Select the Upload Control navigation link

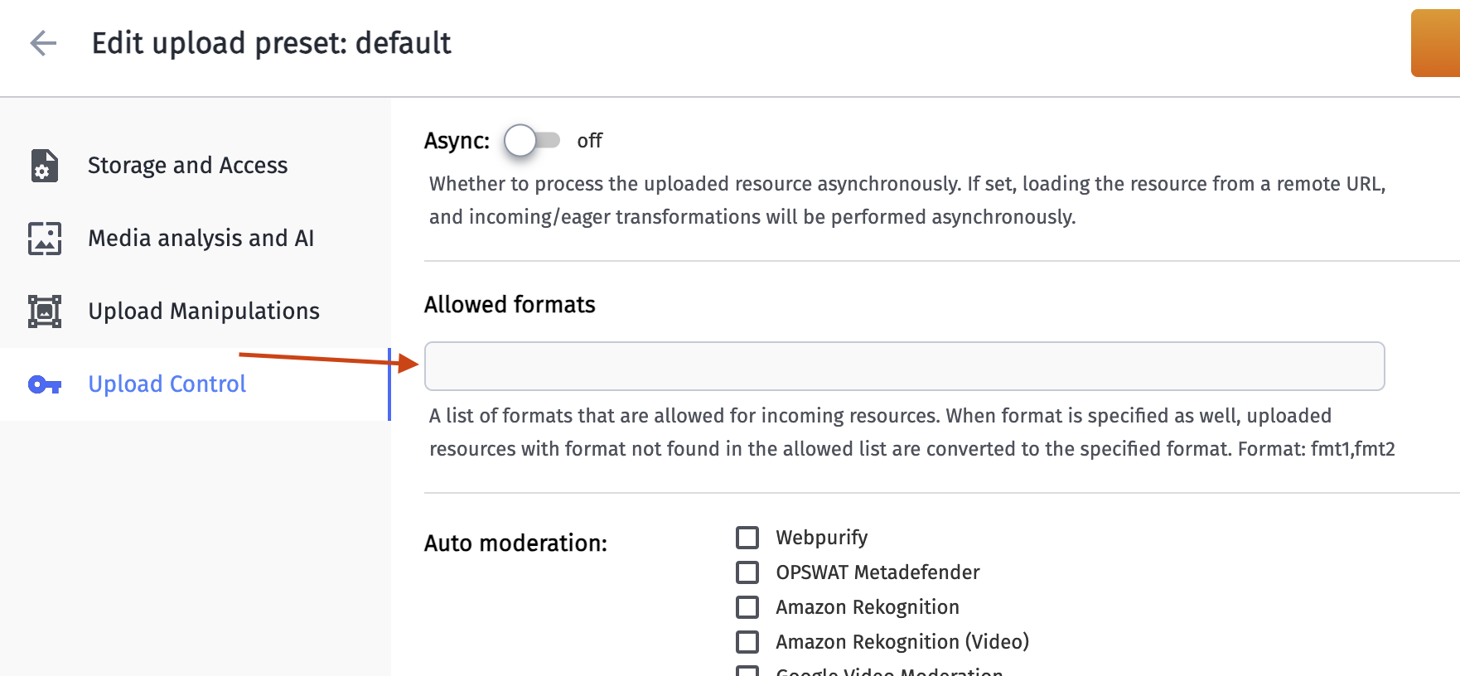point(166,384)
